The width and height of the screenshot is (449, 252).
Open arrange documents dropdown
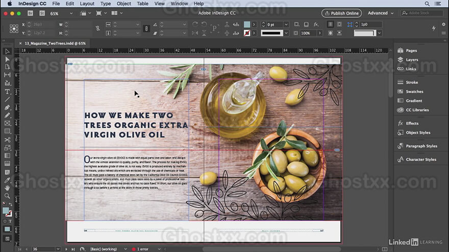[117, 13]
